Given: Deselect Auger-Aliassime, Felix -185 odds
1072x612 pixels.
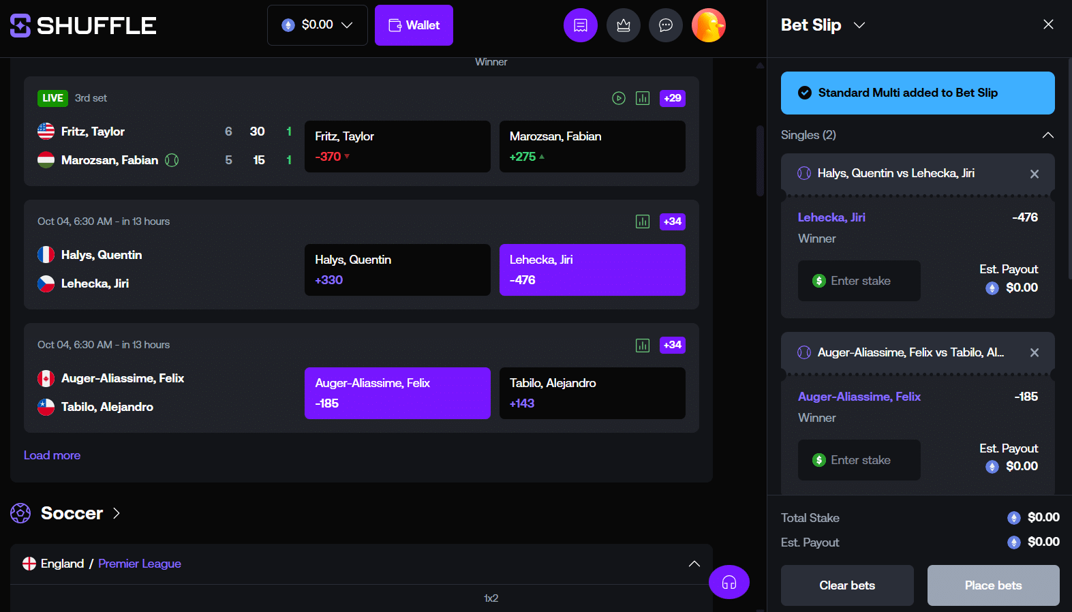Looking at the screenshot, I should pos(397,393).
